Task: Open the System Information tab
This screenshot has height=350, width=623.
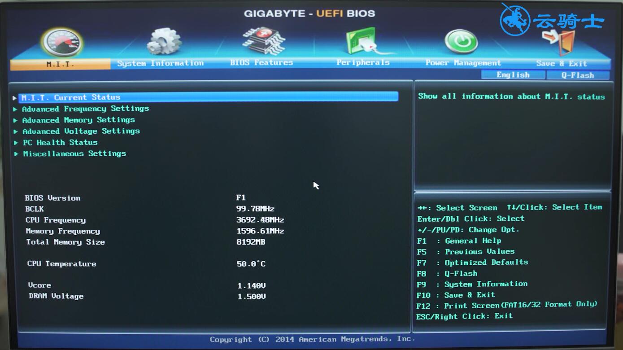Action: 161,63
